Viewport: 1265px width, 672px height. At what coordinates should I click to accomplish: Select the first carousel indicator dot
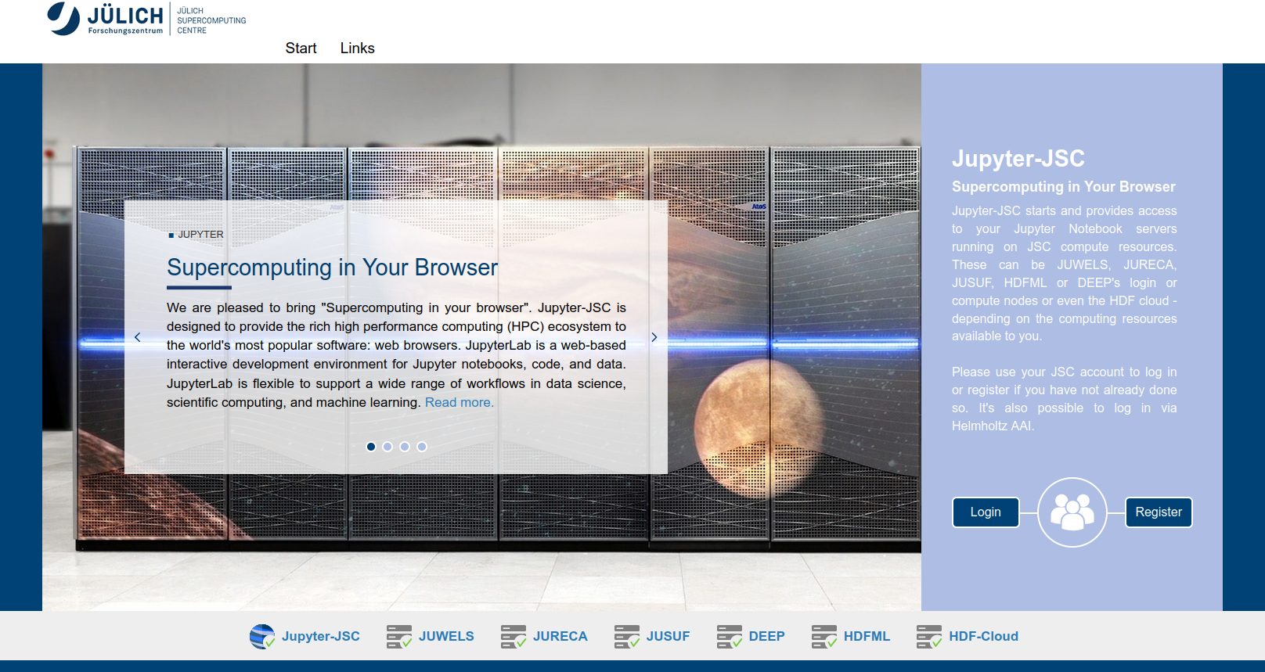371,447
